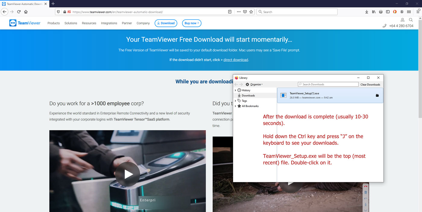Go back with the browser back arrow

[5, 12]
